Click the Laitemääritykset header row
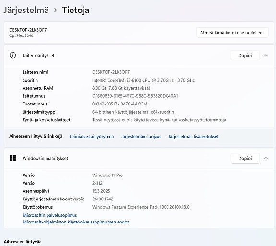Viewport: 276px width, 246px height. [x=139, y=55]
